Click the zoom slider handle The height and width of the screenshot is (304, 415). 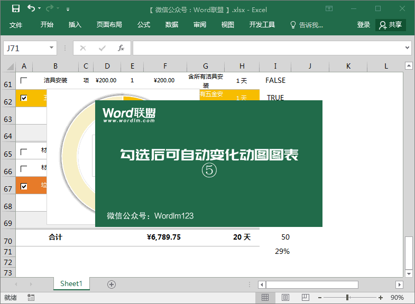(x=347, y=298)
